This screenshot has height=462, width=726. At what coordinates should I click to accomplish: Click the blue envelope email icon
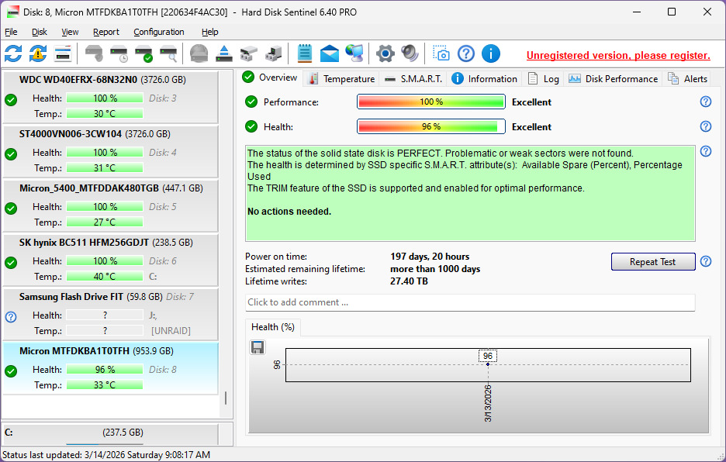pos(329,53)
